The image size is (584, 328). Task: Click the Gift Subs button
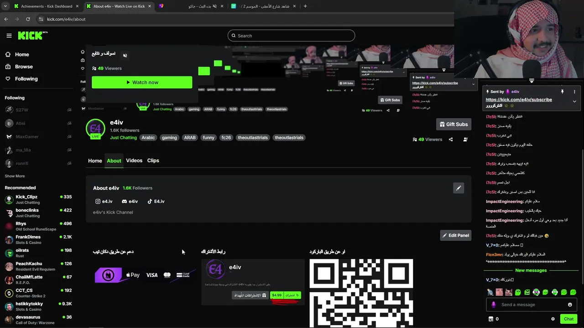coord(454,124)
